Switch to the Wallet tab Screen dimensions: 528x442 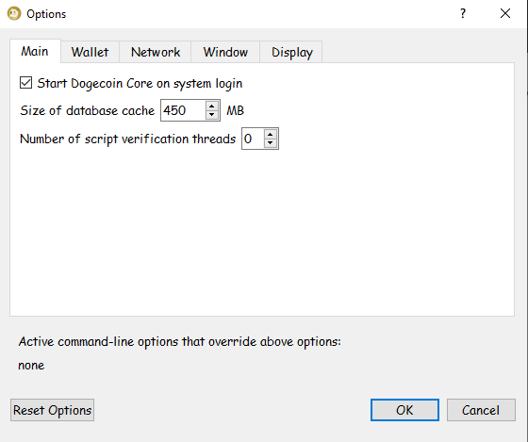tap(90, 52)
